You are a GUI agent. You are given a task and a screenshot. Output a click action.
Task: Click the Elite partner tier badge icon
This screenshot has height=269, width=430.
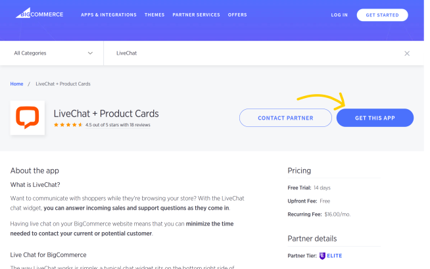click(322, 256)
